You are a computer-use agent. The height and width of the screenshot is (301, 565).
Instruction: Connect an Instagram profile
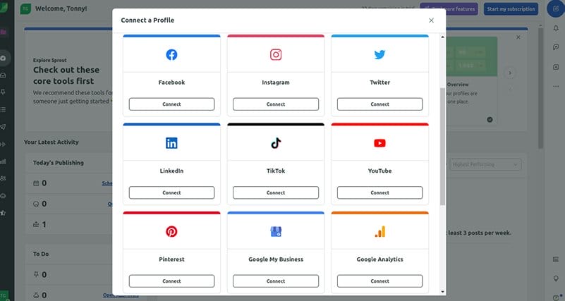276,104
